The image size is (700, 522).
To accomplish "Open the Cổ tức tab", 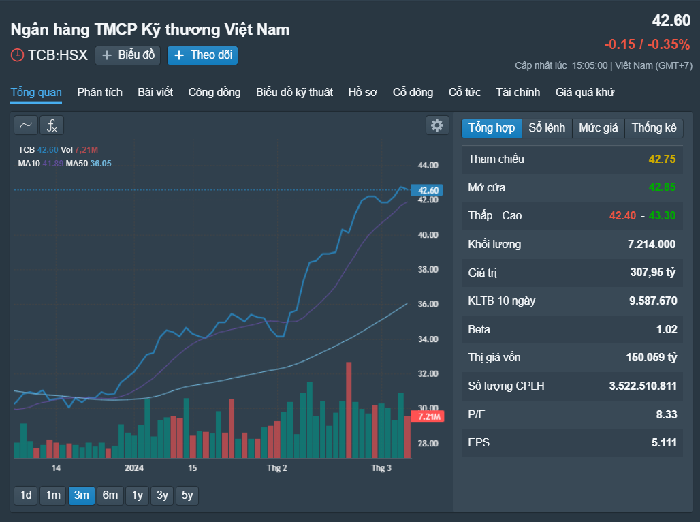I will [464, 93].
